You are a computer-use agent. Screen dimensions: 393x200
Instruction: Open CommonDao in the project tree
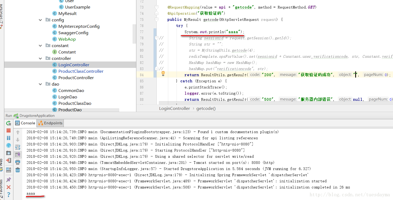click(x=71, y=90)
